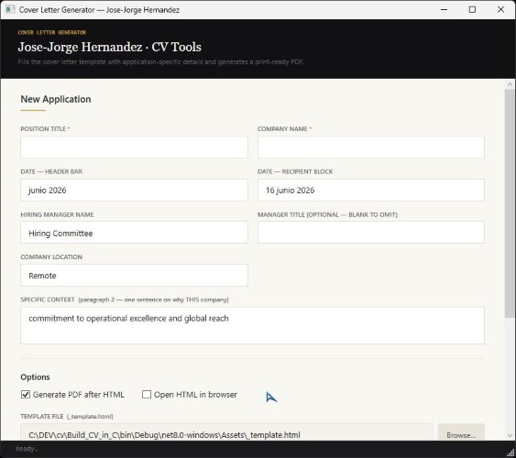Click the 'Options' section heading
Screen dimensions: 516x458
(35, 377)
